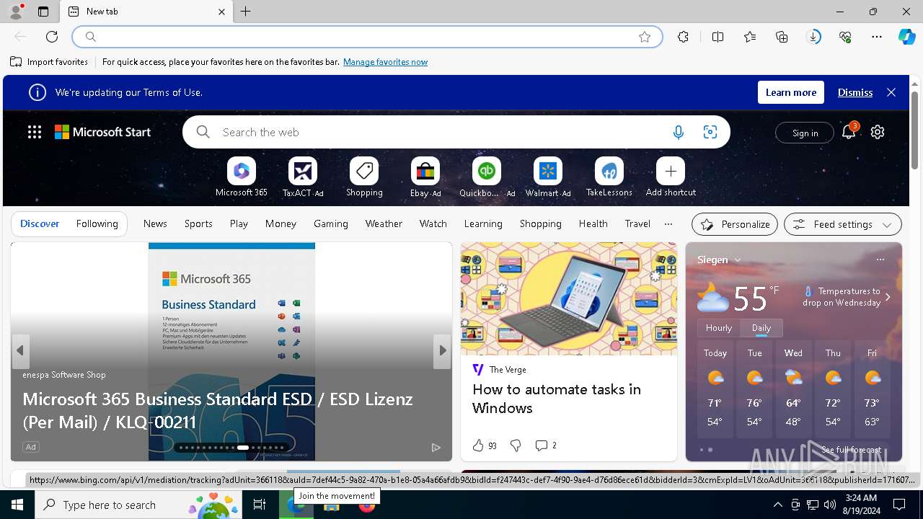
Task: Show hidden system tray icons
Action: pyautogui.click(x=777, y=505)
